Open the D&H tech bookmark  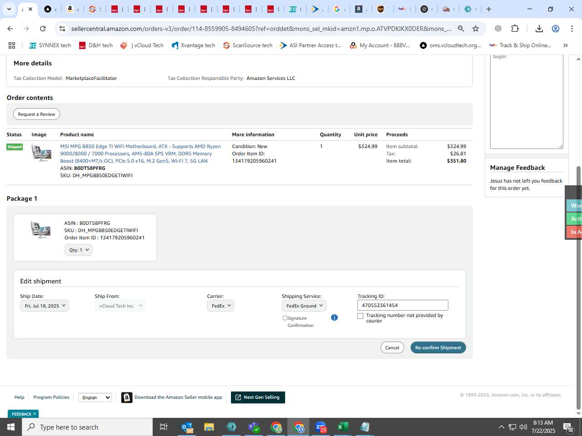[96, 45]
